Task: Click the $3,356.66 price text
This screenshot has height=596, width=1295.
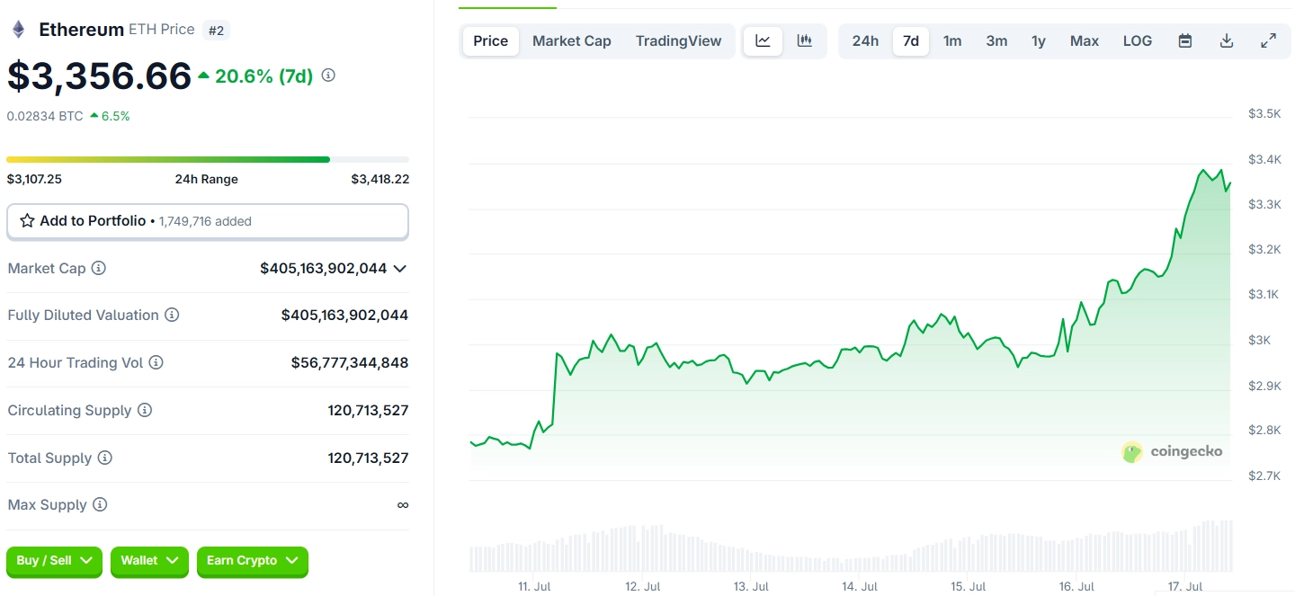Action: pyautogui.click(x=99, y=76)
